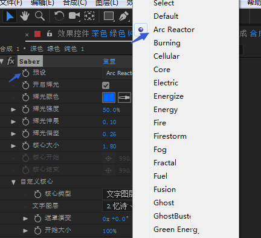Uncheck the 开启辉光 checkbox
The width and height of the screenshot is (261, 238).
coord(106,85)
